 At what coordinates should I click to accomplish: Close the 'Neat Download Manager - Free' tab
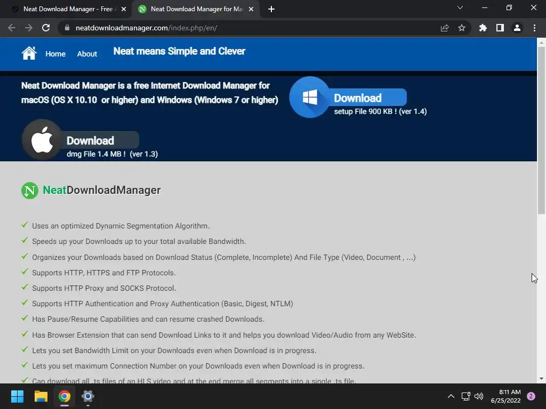(124, 9)
